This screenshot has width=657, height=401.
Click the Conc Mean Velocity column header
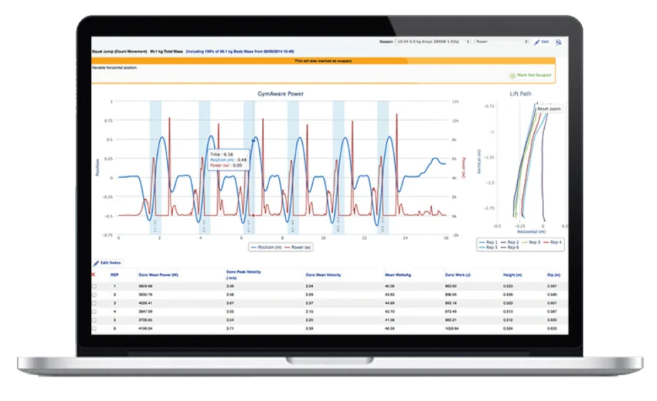[x=323, y=275]
